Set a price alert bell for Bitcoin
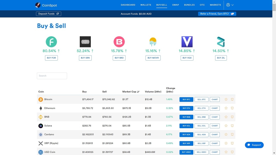 coord(232,99)
